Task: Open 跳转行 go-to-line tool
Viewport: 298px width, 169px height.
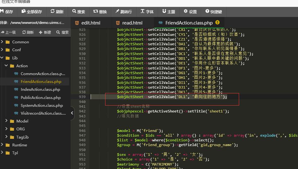Action: click(x=124, y=12)
